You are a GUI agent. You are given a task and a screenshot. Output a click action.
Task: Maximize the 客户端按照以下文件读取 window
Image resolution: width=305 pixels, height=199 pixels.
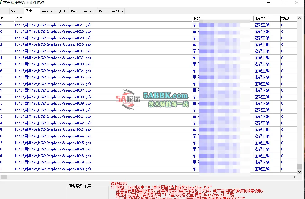[283, 2]
